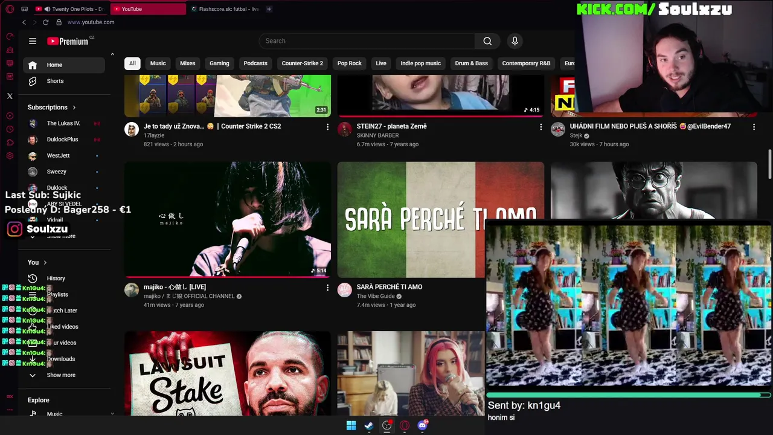Select the Gaming filter chip
The width and height of the screenshot is (773, 435).
click(219, 63)
